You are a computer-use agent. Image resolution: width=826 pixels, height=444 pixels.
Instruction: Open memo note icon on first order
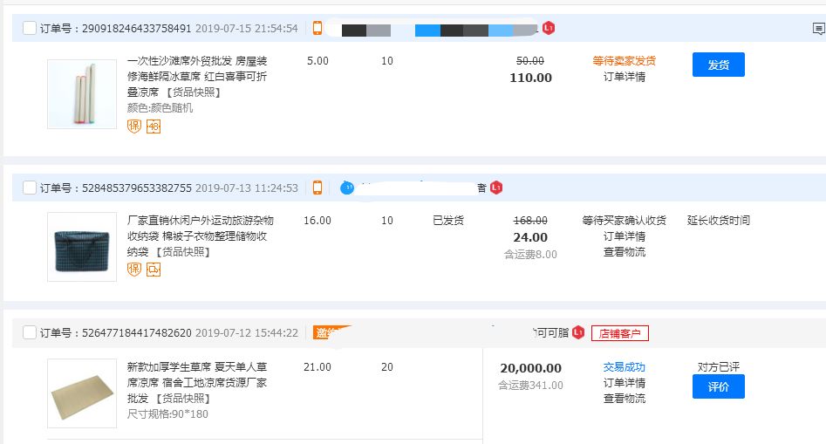817,29
